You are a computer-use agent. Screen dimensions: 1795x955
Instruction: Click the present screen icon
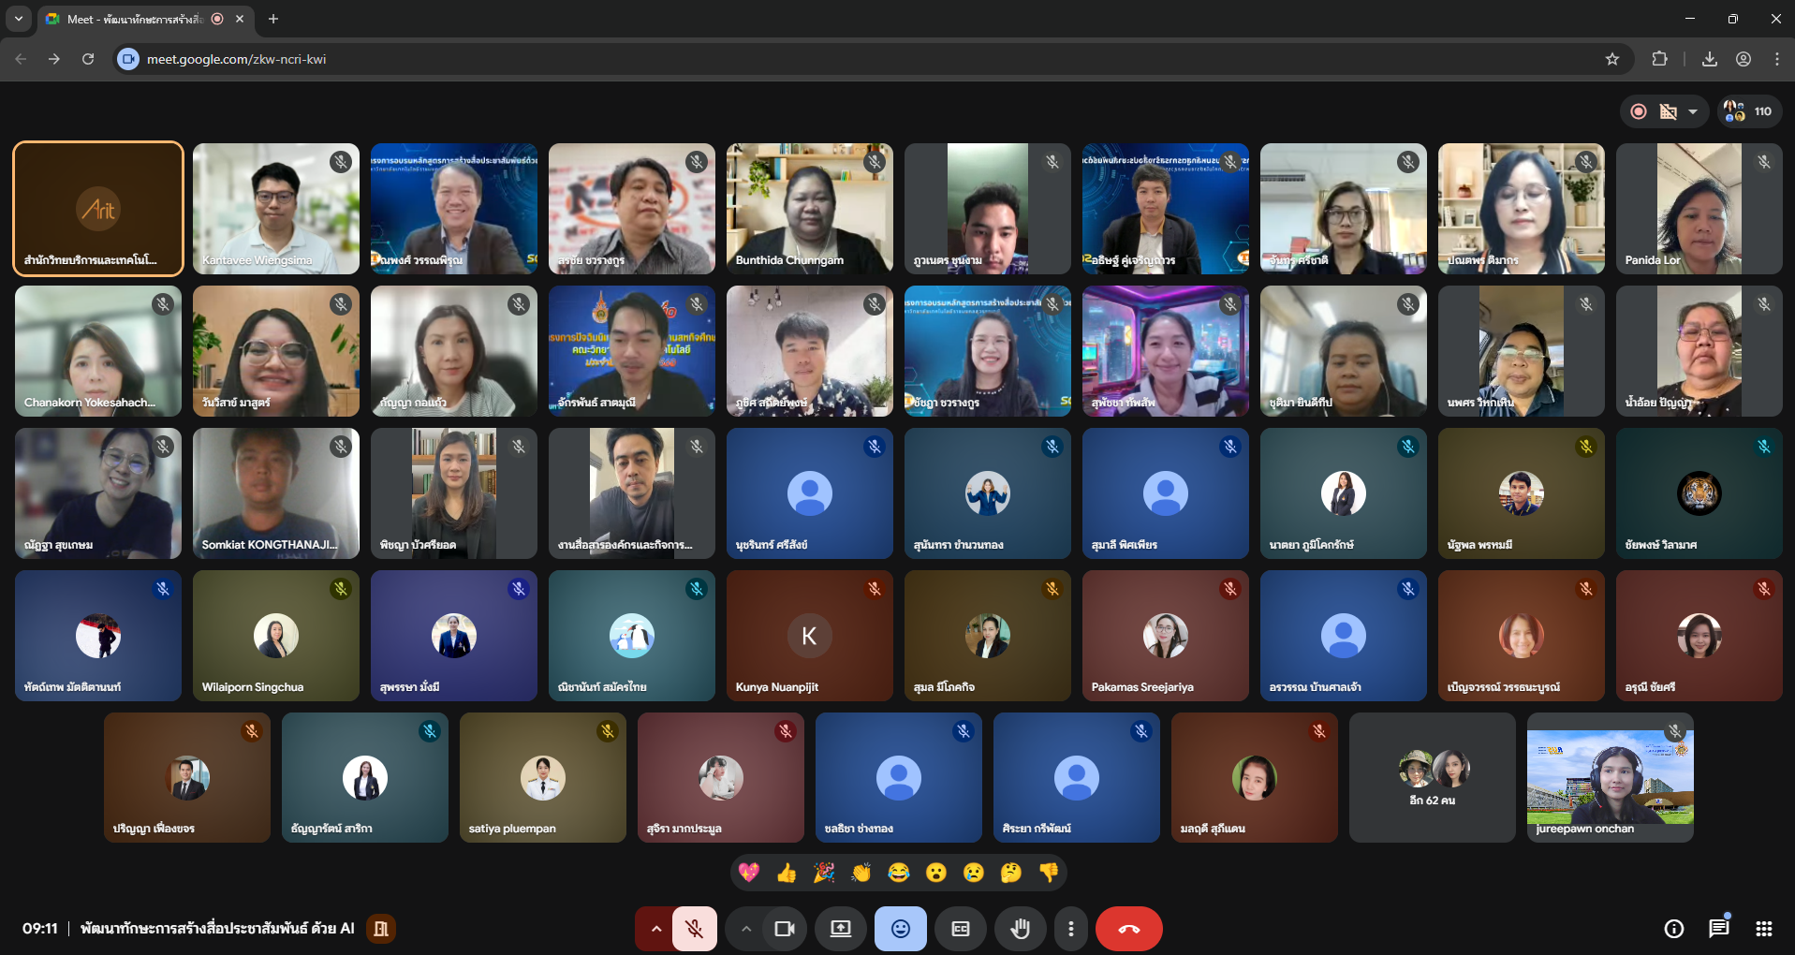840,929
